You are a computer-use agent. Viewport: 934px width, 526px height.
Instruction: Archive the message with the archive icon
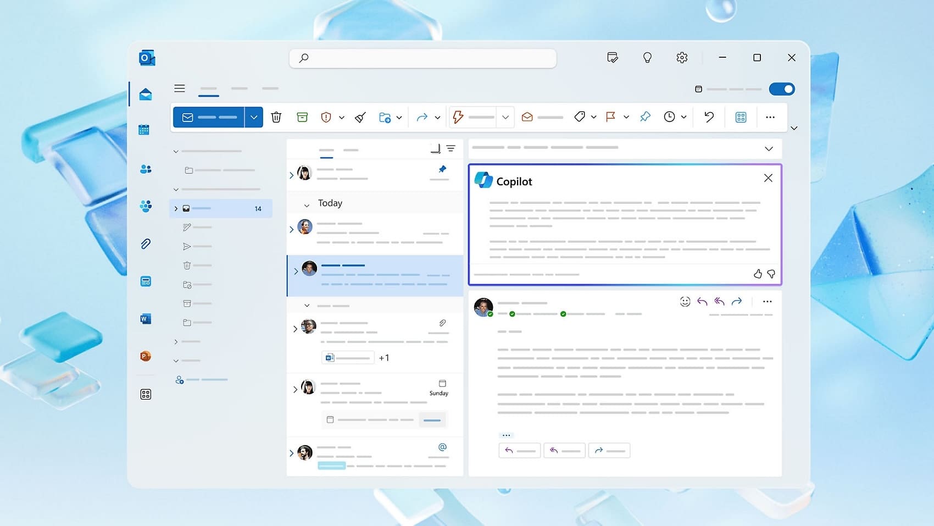tap(302, 117)
